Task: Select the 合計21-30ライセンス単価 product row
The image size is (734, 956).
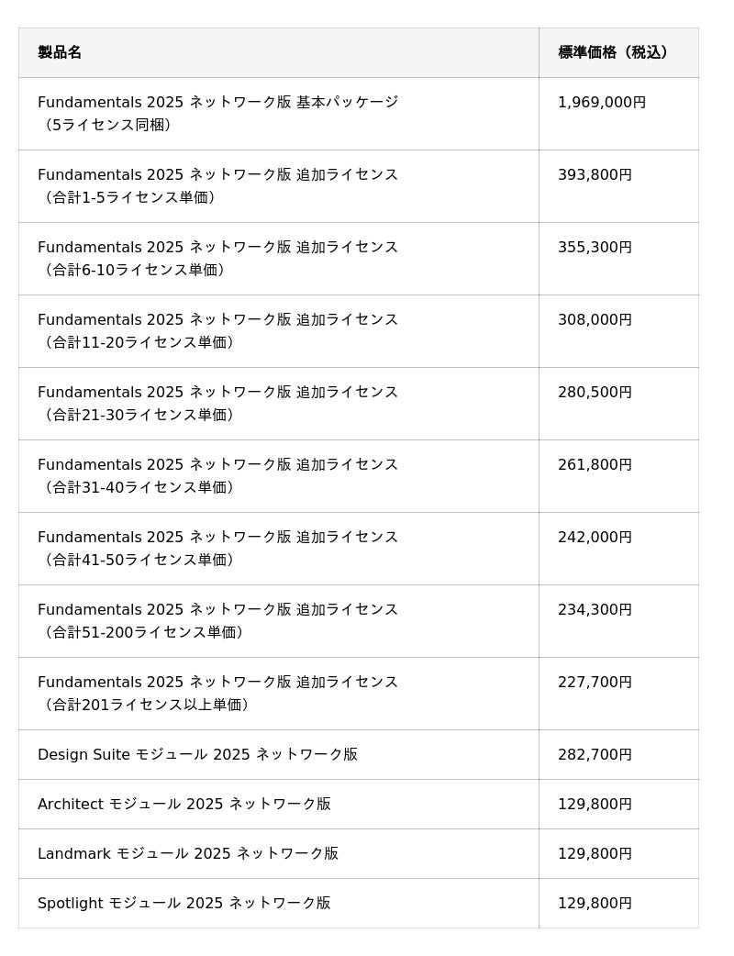Action: tap(217, 403)
